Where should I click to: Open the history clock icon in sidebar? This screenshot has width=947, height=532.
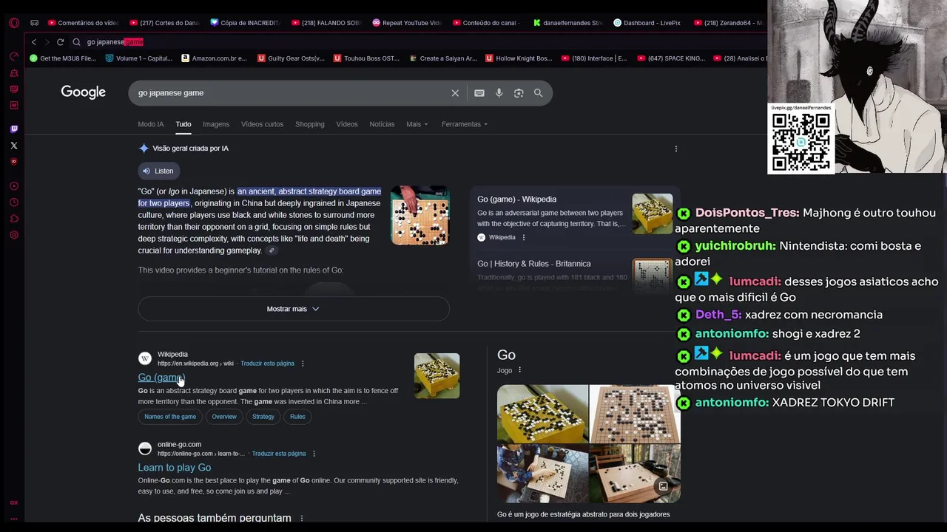(x=13, y=202)
